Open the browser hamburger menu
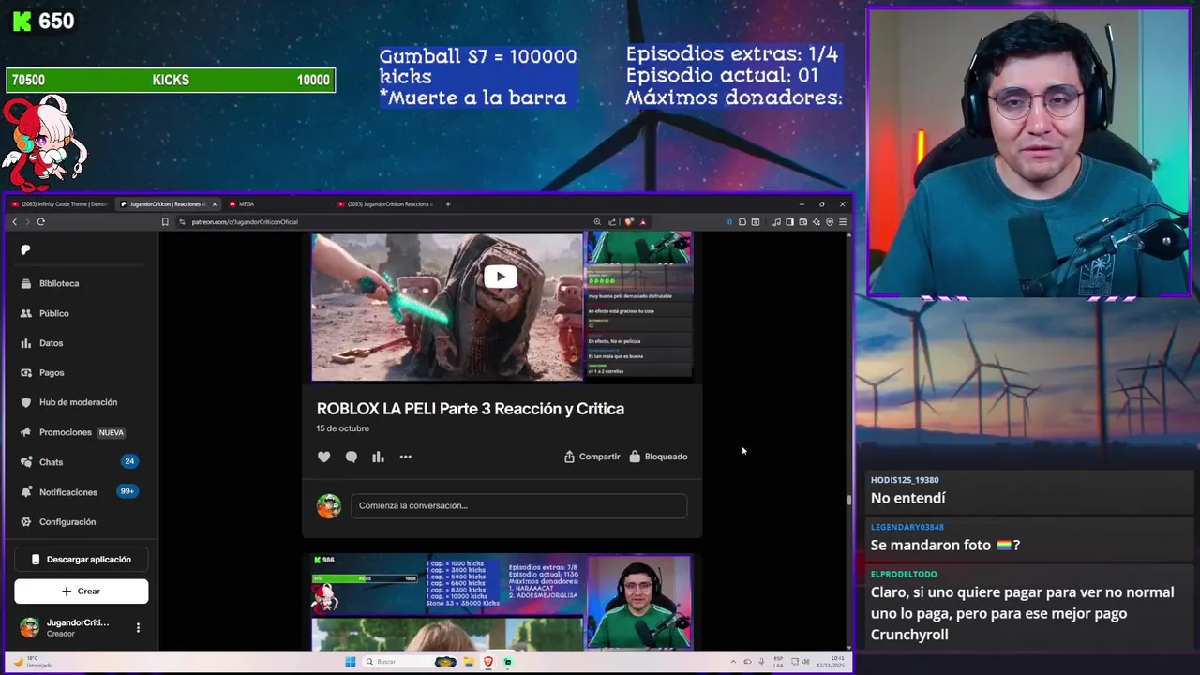The image size is (1200, 675). [x=843, y=222]
